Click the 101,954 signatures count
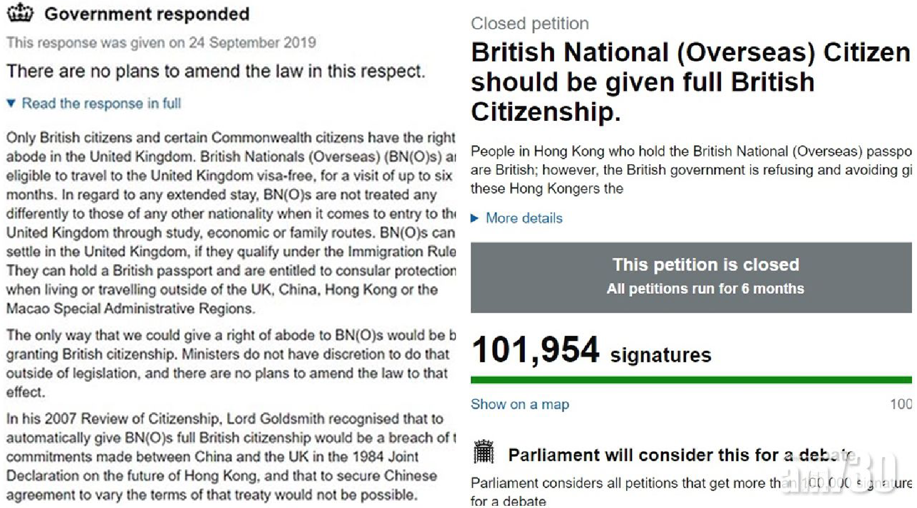 [x=591, y=350]
